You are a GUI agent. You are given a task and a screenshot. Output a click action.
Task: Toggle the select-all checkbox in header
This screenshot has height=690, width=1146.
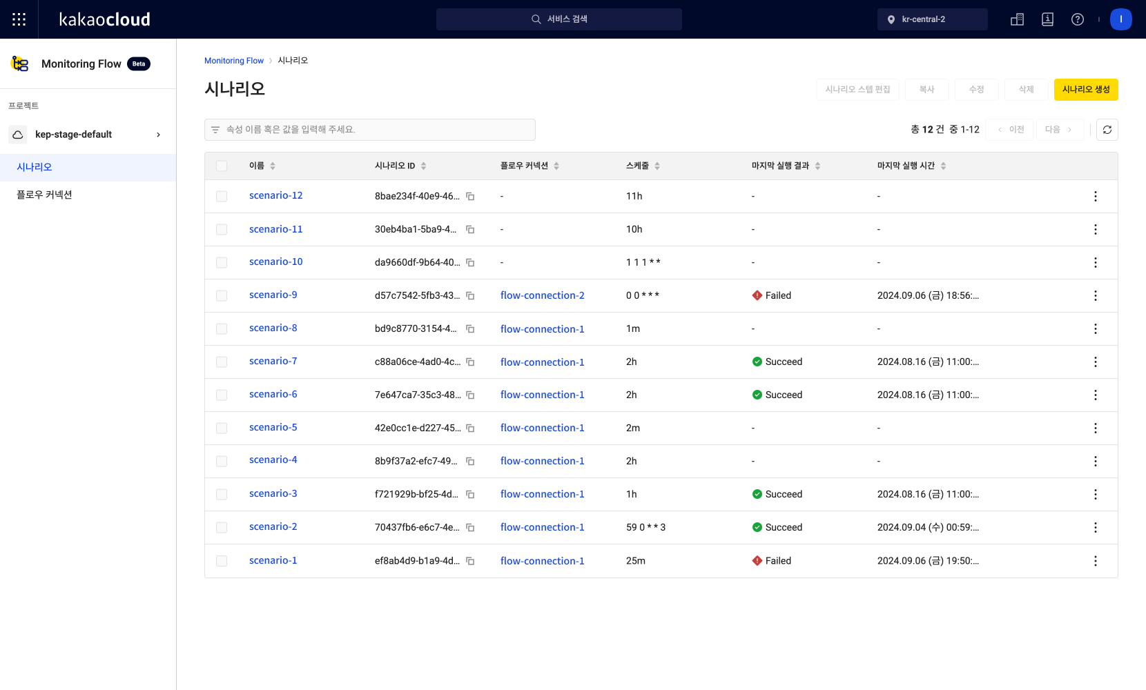coord(222,166)
